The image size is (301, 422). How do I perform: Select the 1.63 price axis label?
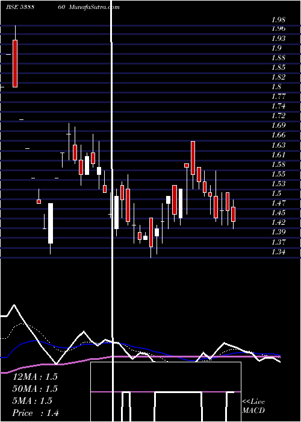278,145
